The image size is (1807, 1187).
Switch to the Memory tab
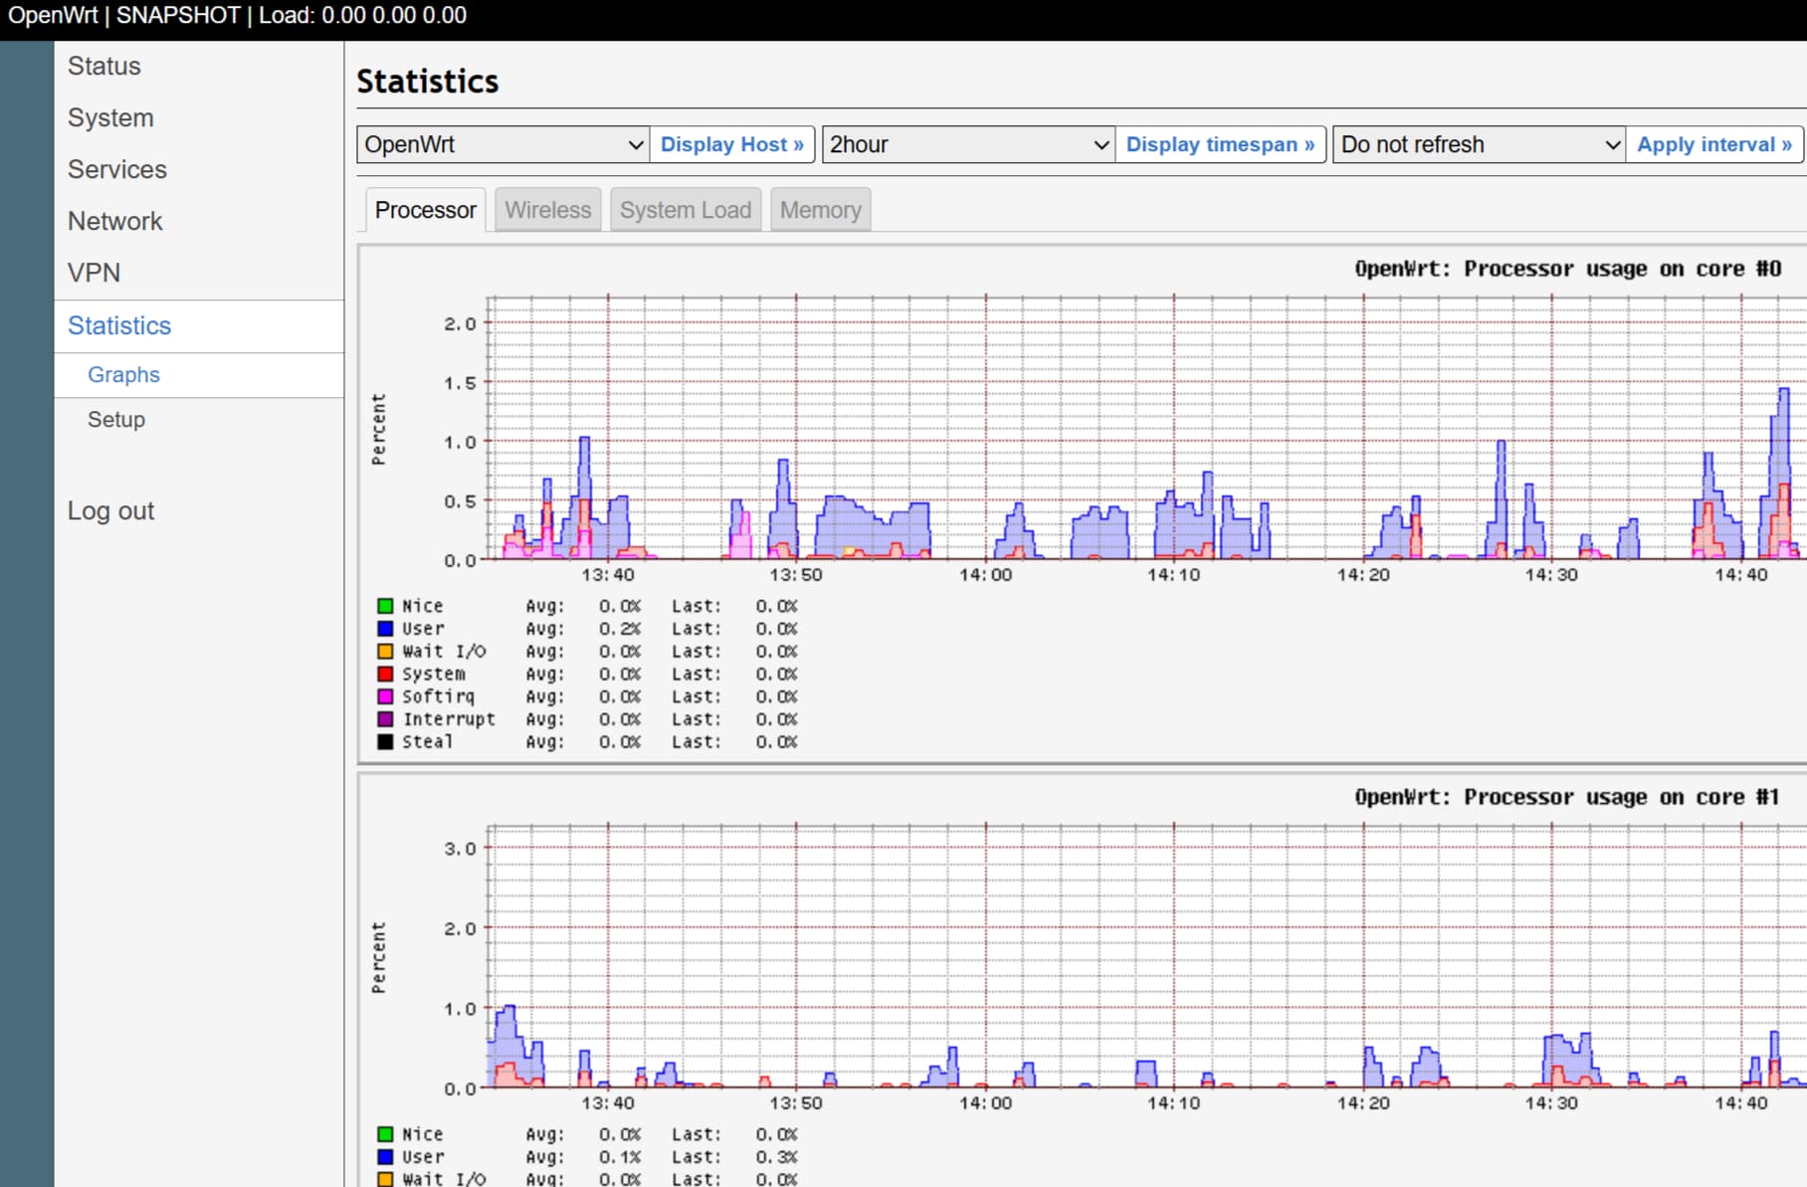point(820,211)
